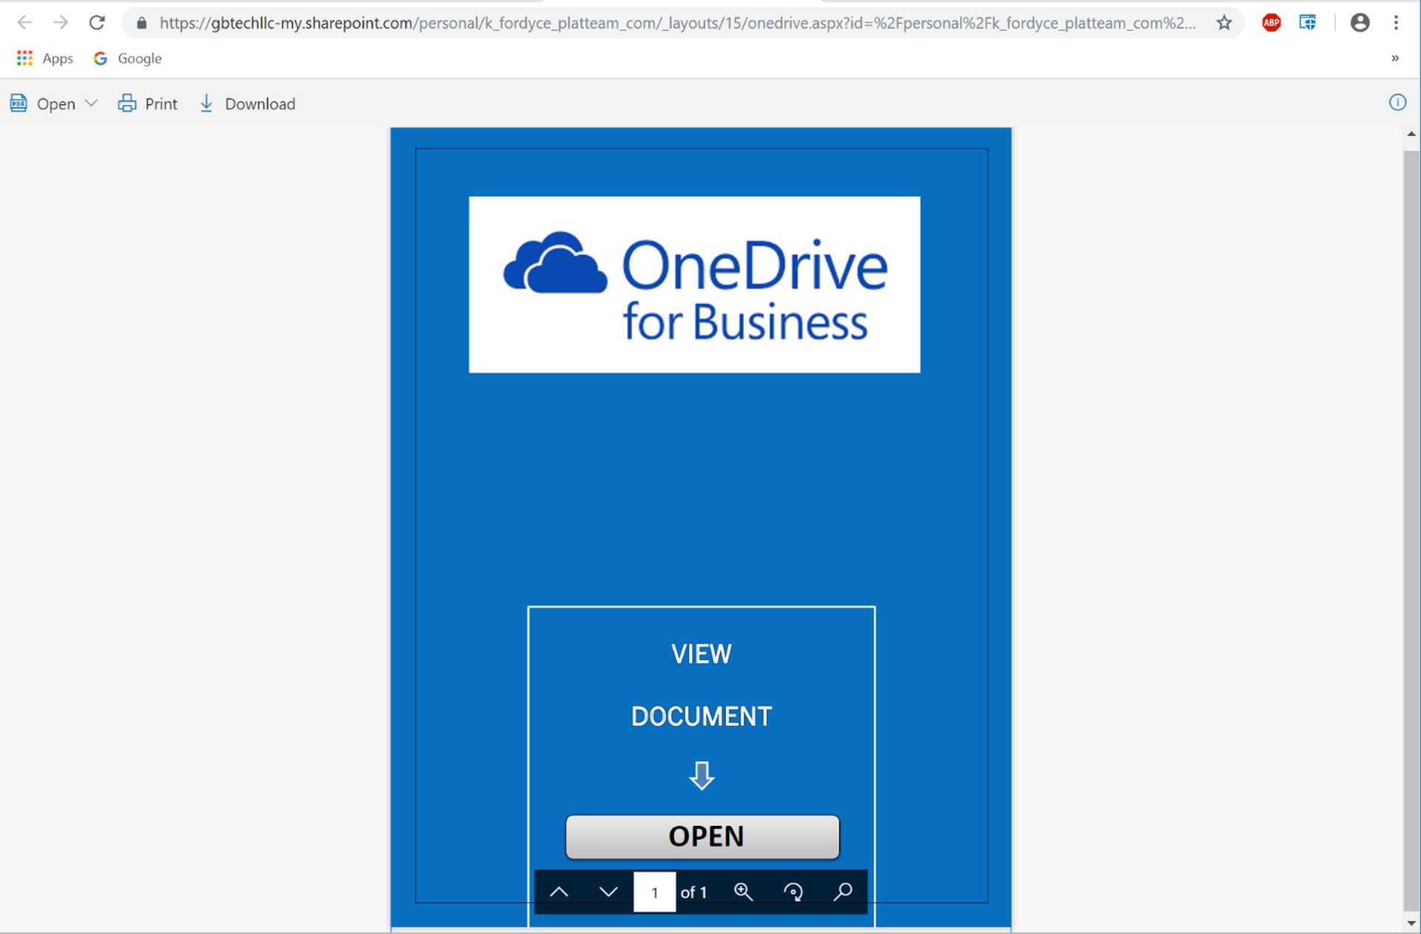Open the Google bookmark
The height and width of the screenshot is (934, 1421).
coord(128,58)
